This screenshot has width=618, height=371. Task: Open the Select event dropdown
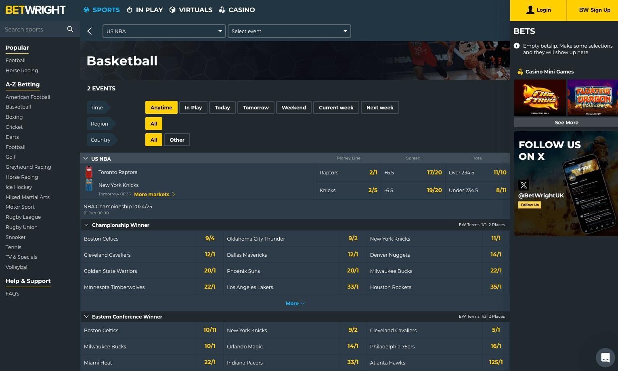point(289,31)
